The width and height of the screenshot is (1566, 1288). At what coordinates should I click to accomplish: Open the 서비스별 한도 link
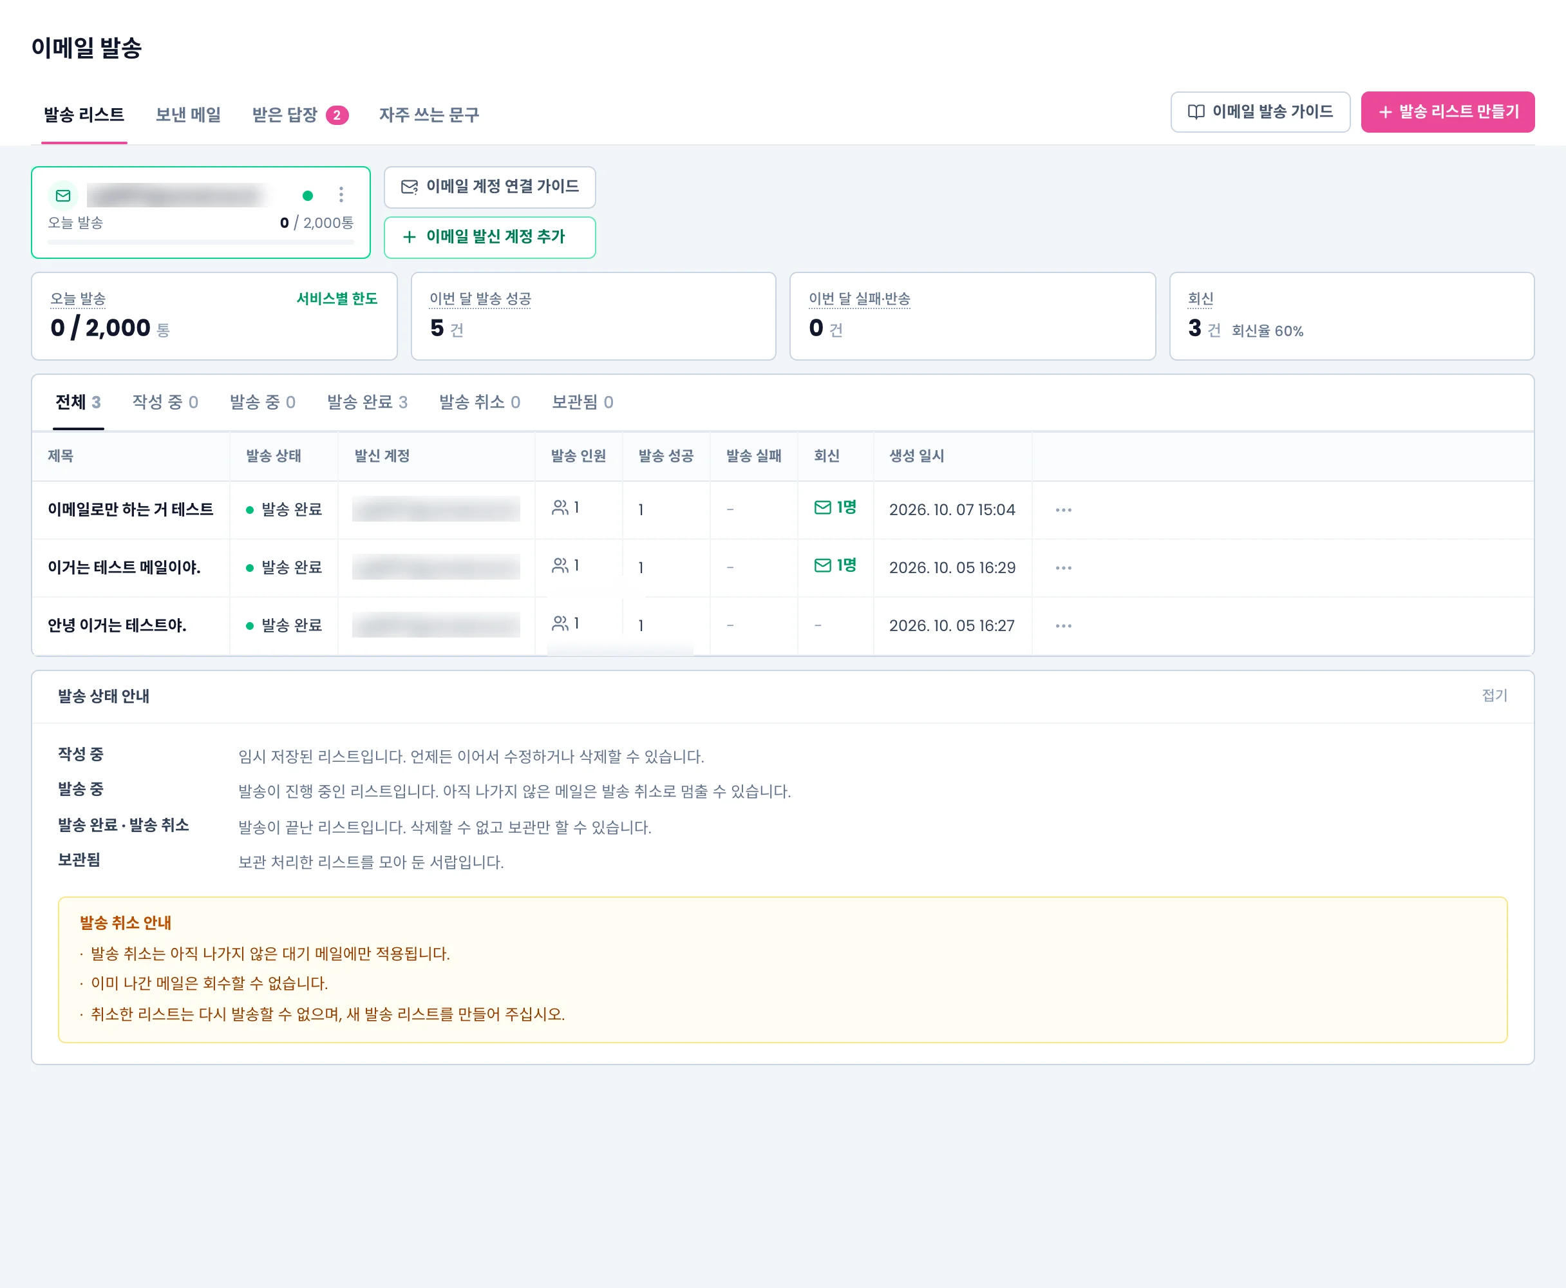(337, 298)
